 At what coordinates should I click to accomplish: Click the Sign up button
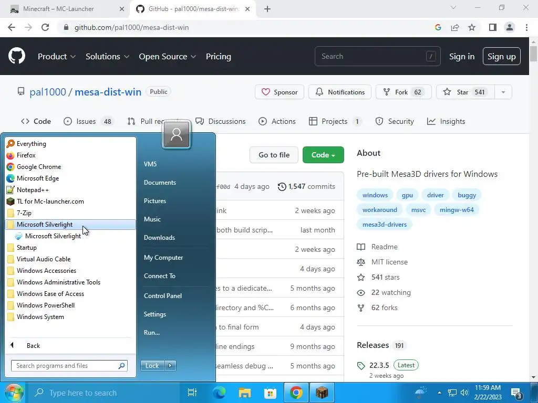(502, 56)
